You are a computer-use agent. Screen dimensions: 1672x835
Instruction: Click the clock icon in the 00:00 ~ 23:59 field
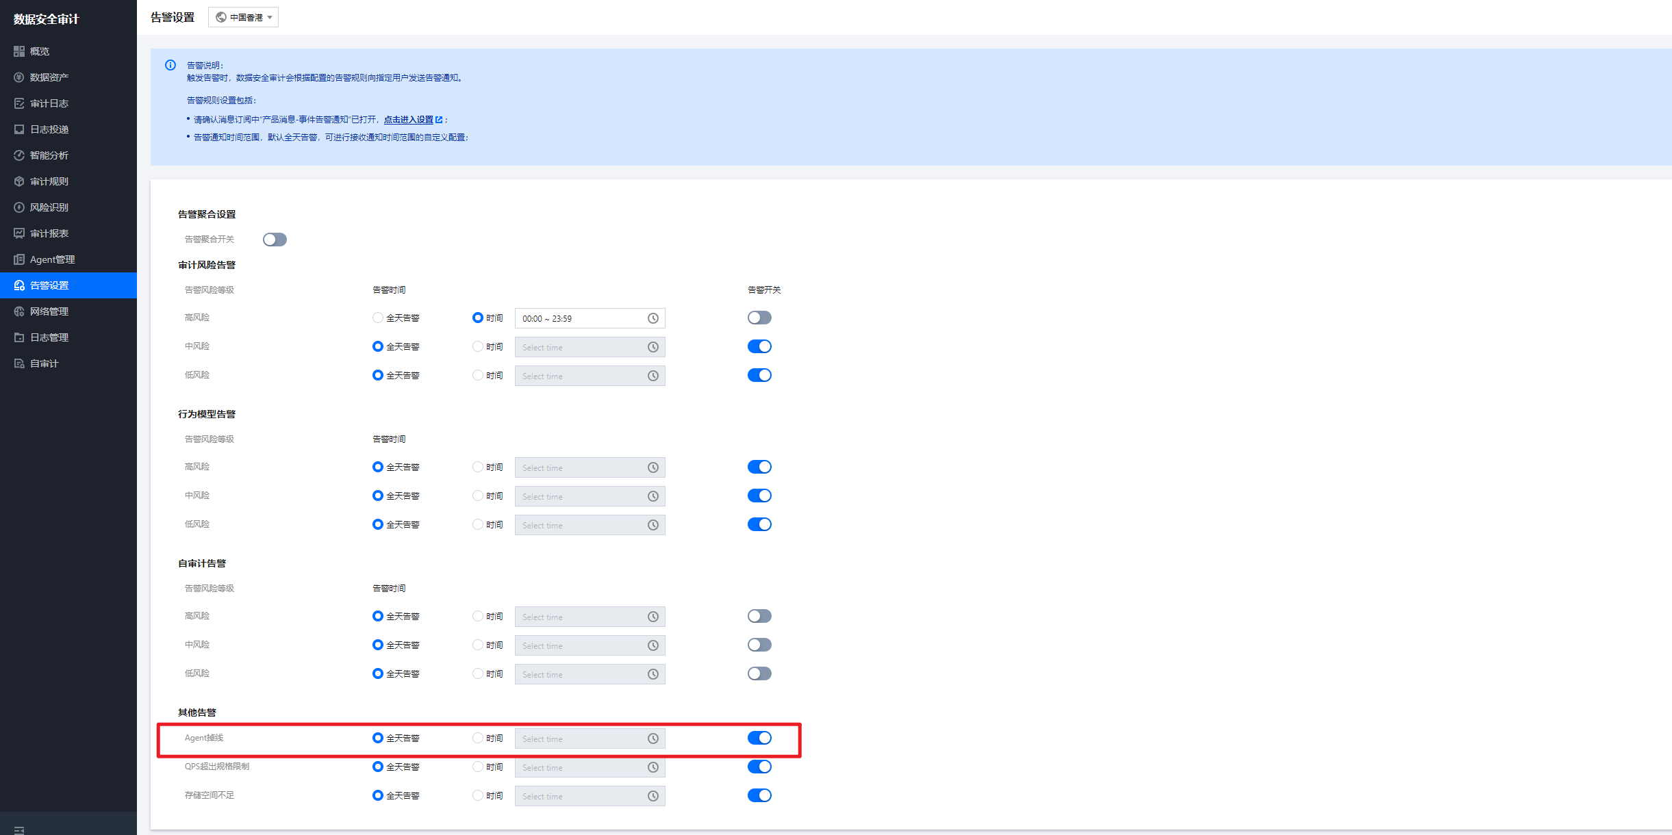653,318
